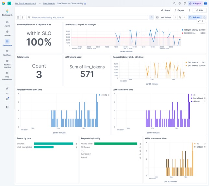
Task: Open the Elastic logo home
Action: [4, 3]
